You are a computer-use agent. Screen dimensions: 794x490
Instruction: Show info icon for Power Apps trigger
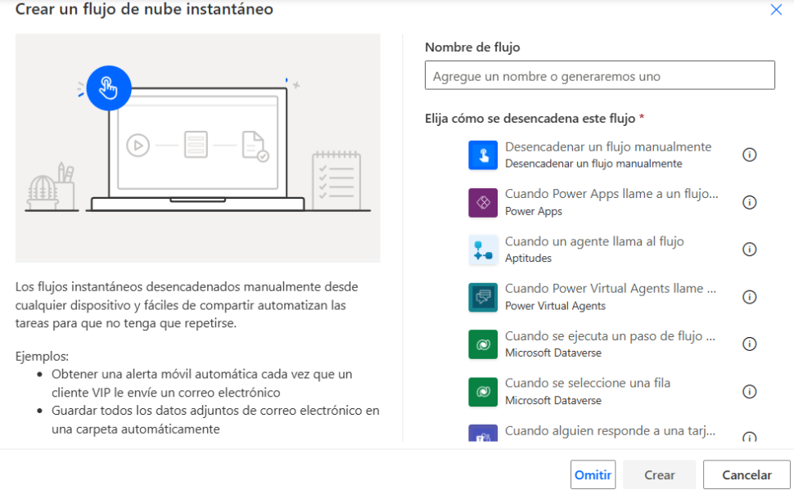point(748,202)
